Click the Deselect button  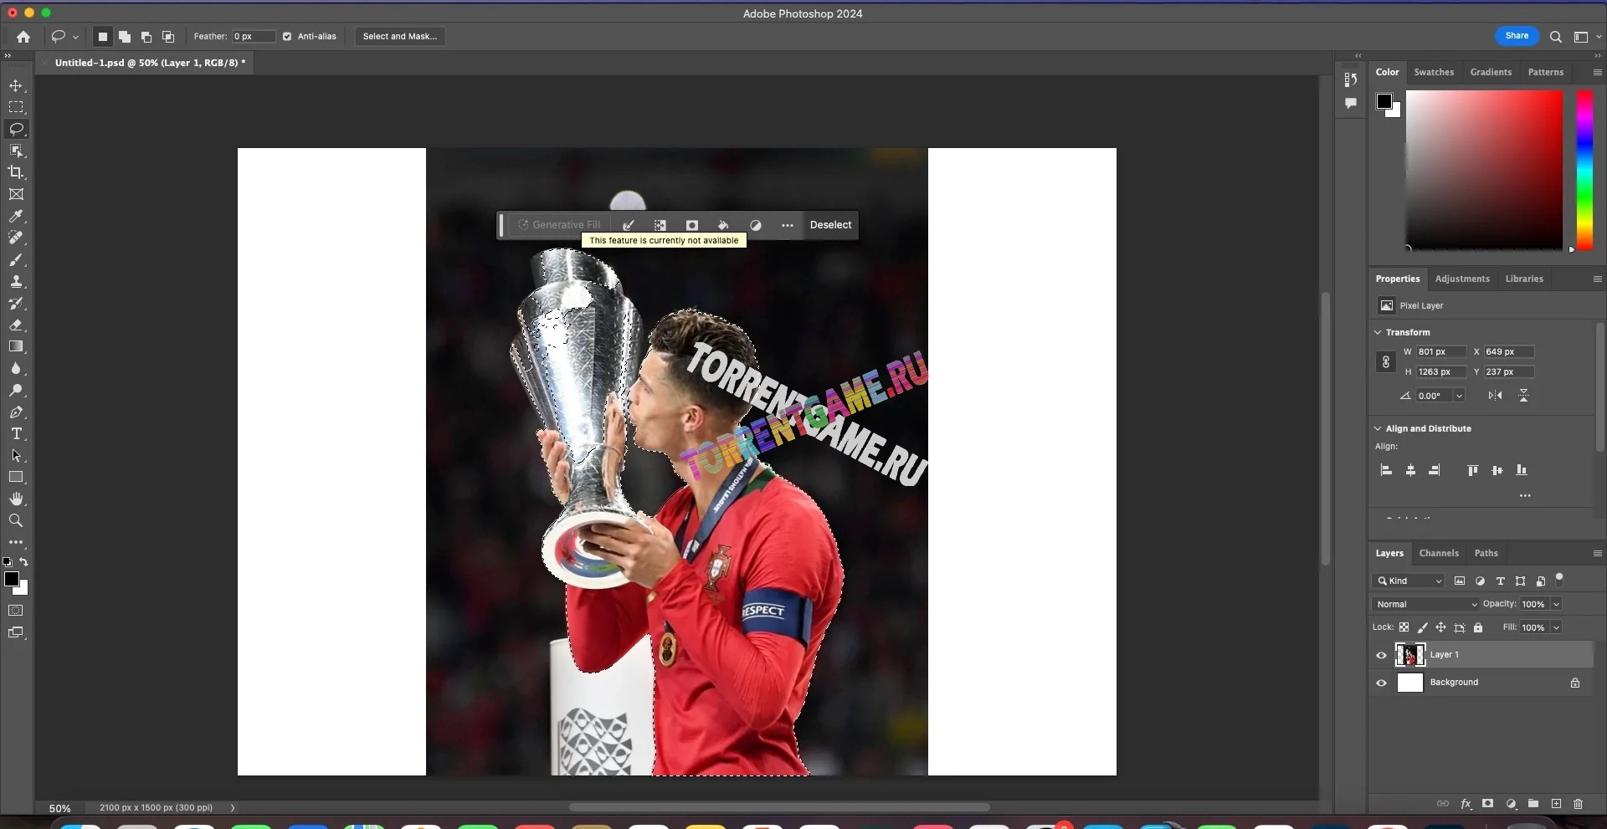[830, 225]
